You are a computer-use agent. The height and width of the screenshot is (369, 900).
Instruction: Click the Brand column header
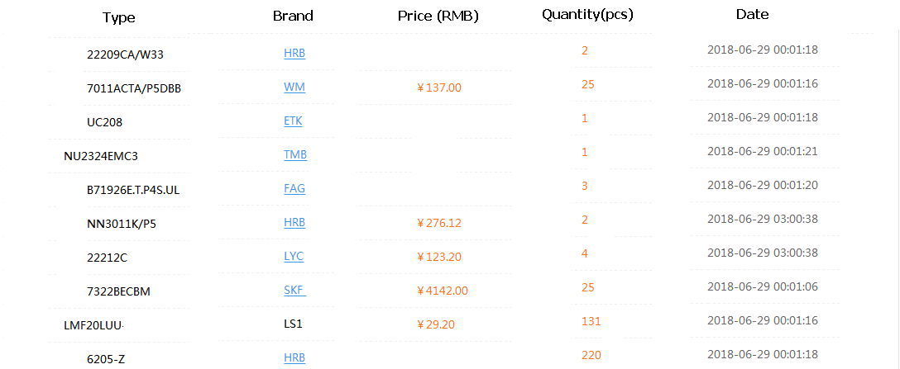coord(293,16)
